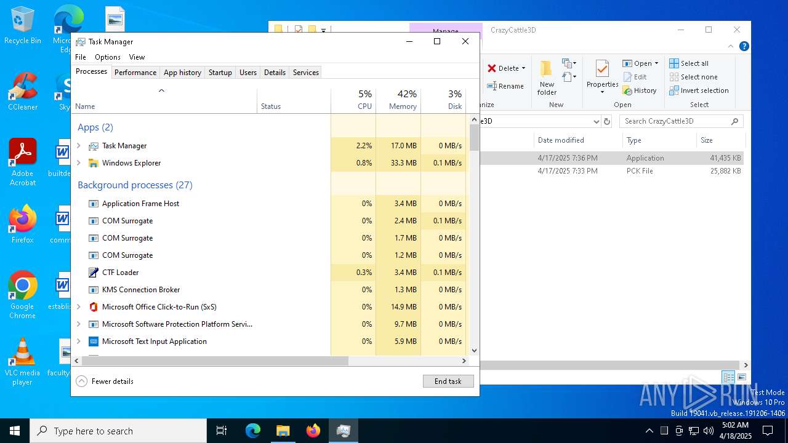Click the End task button
788x443 pixels.
[448, 381]
